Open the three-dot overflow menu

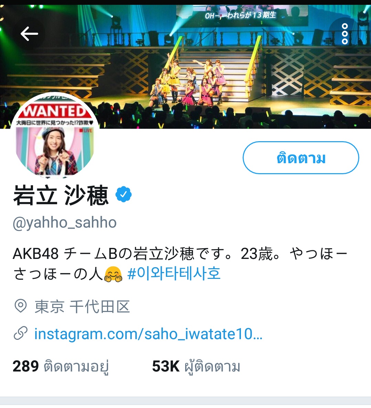[x=345, y=34]
